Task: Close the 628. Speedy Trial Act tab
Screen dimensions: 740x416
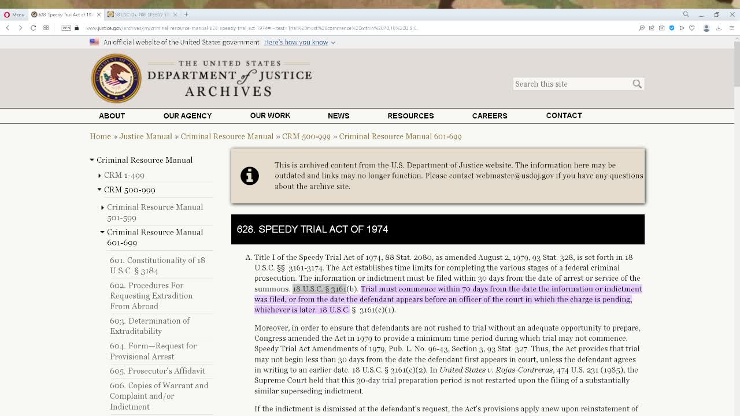Action: pyautogui.click(x=99, y=14)
